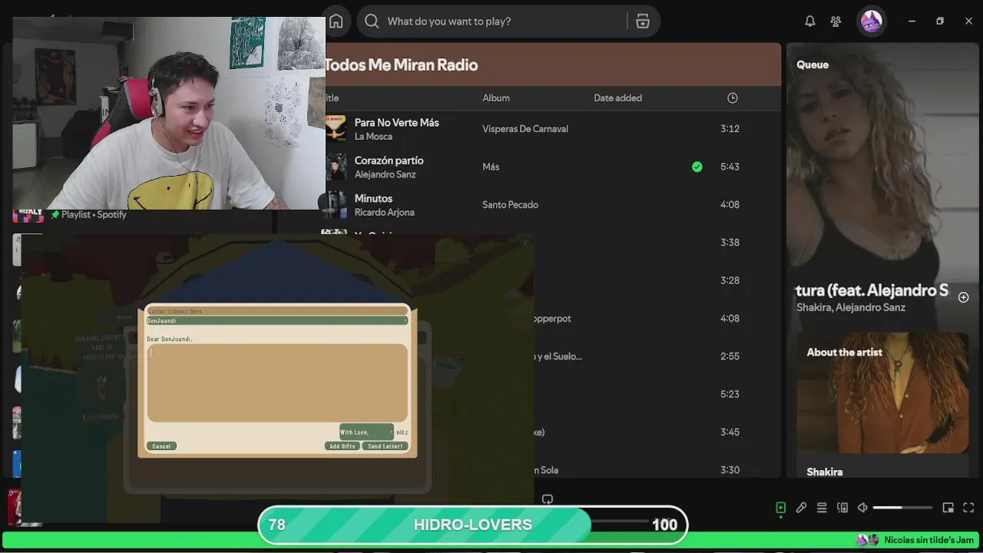Open Friend Activity people icon
The image size is (983, 553).
tap(836, 22)
